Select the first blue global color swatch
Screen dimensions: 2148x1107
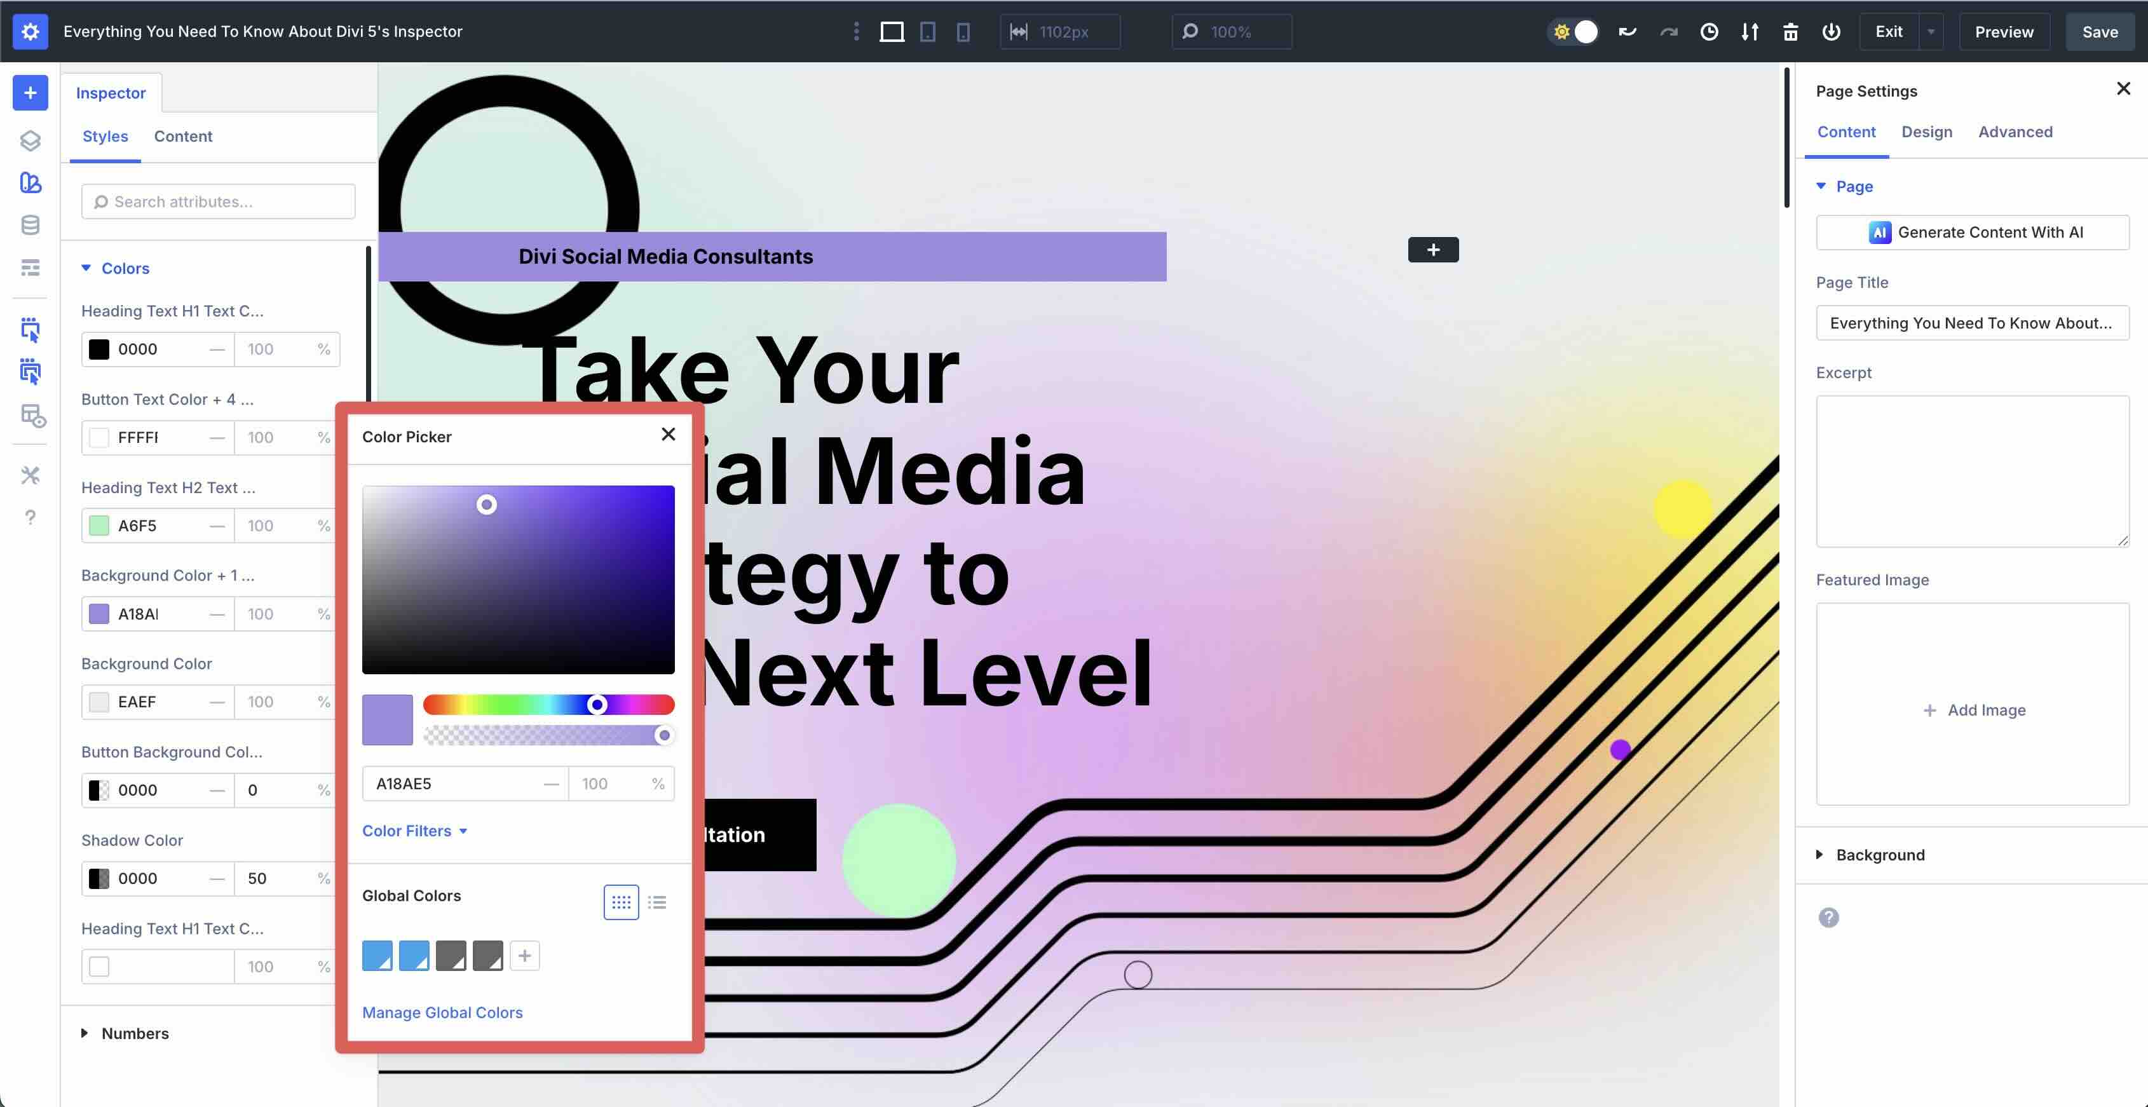pyautogui.click(x=377, y=955)
